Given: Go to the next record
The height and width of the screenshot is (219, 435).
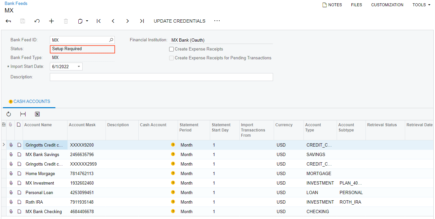Looking at the screenshot, I should pyautogui.click(x=128, y=21).
